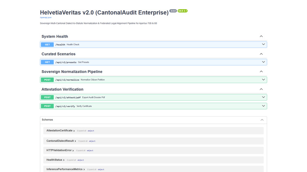307x172 pixels.
Task: Collapse the Attestation Verification section
Action: click(261, 89)
